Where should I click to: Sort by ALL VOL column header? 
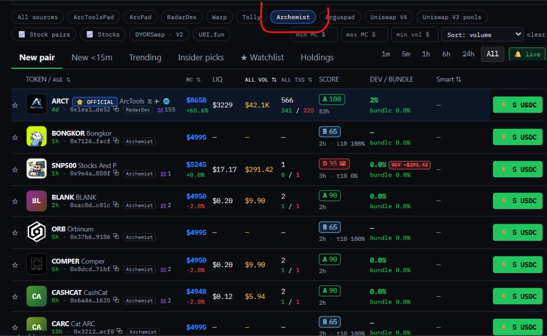pos(260,80)
